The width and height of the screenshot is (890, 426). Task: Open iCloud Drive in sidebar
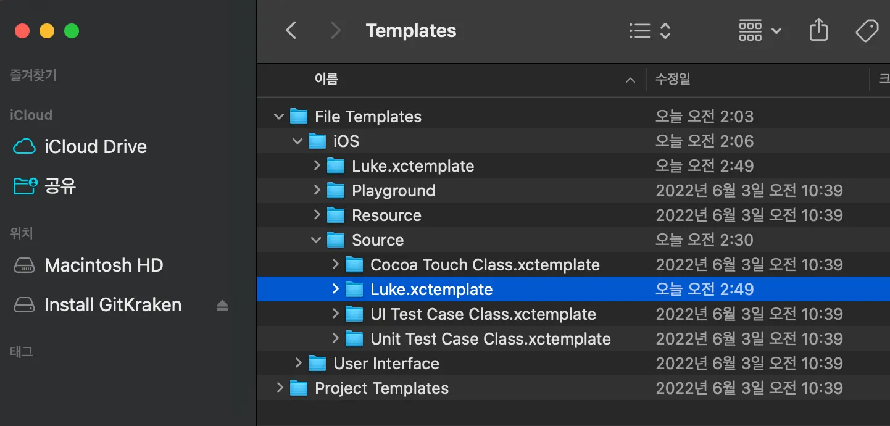[x=95, y=147]
